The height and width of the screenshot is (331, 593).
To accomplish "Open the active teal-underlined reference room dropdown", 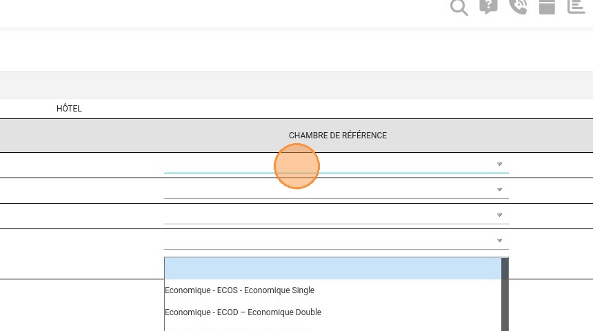I will click(x=336, y=165).
